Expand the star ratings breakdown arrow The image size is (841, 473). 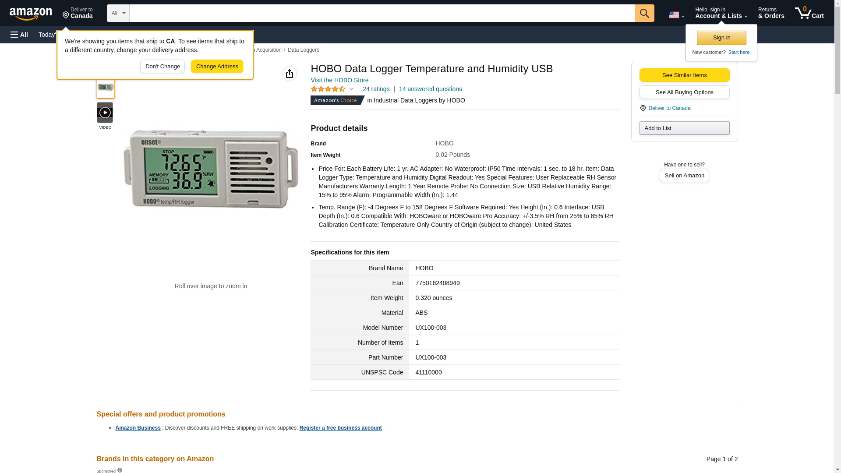pyautogui.click(x=351, y=89)
